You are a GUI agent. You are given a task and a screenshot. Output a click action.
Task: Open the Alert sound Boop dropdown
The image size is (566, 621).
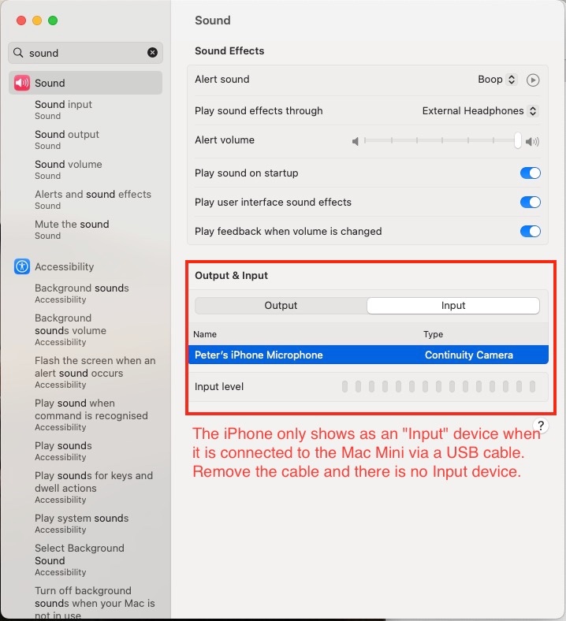[x=497, y=80]
